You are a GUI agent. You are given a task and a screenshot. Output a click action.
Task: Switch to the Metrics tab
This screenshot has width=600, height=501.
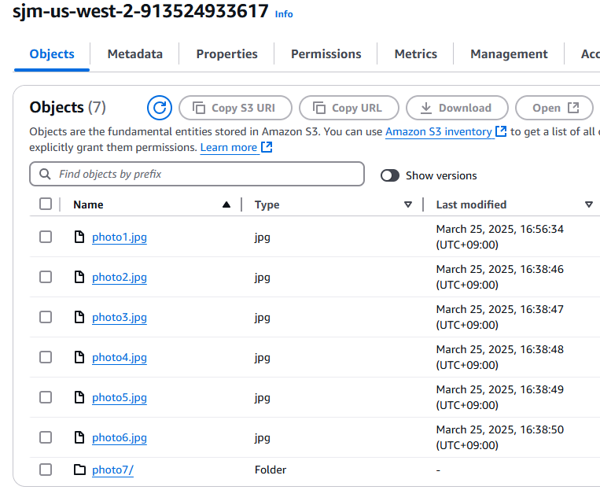(415, 54)
